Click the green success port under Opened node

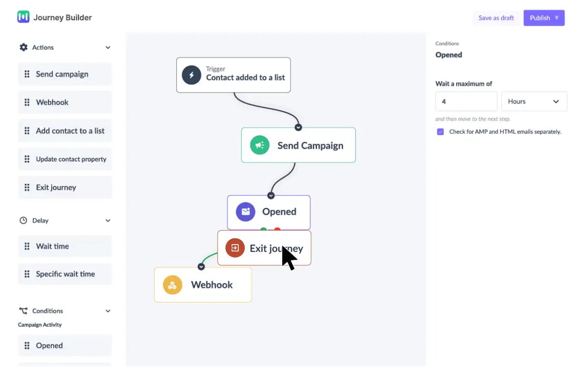[x=263, y=229]
